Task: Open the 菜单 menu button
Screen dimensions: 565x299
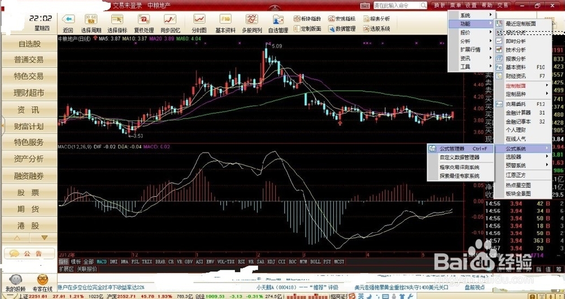Action: (x=455, y=6)
